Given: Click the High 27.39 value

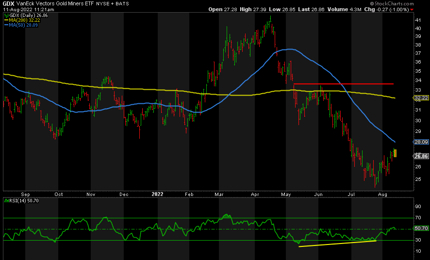Looking at the screenshot, I should (253, 9).
